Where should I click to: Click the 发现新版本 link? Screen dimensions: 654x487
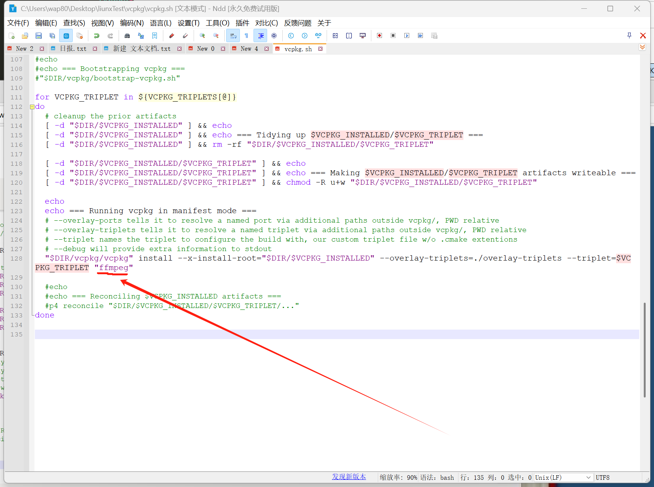[349, 477]
